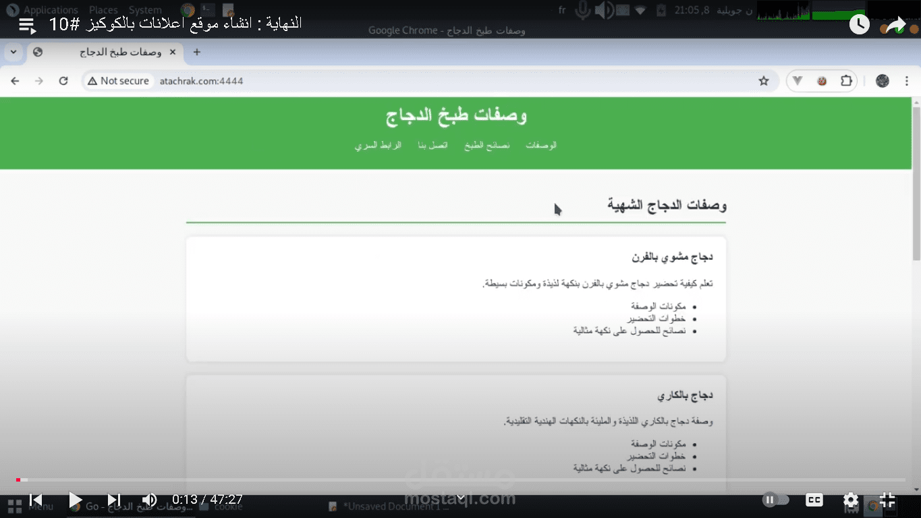Expand Chrome's tab search dropdown
Screen dimensions: 921x518
point(13,52)
